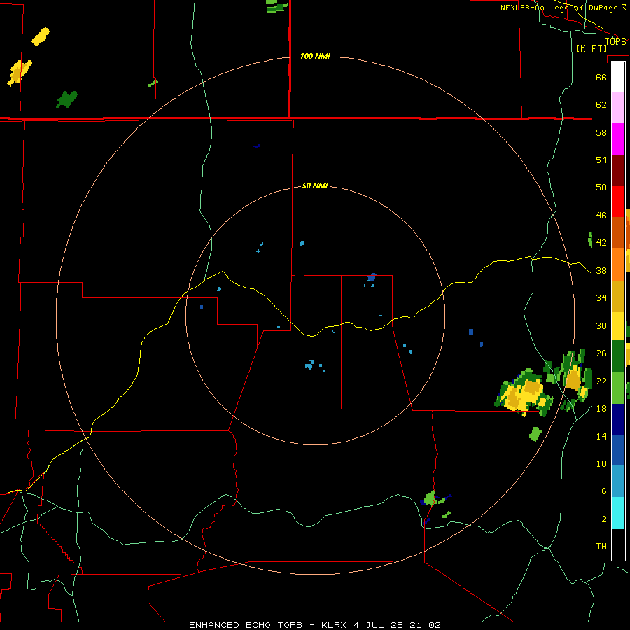This screenshot has height=630, width=630.
Task: Click the "6" legend value
Action: tap(603, 491)
